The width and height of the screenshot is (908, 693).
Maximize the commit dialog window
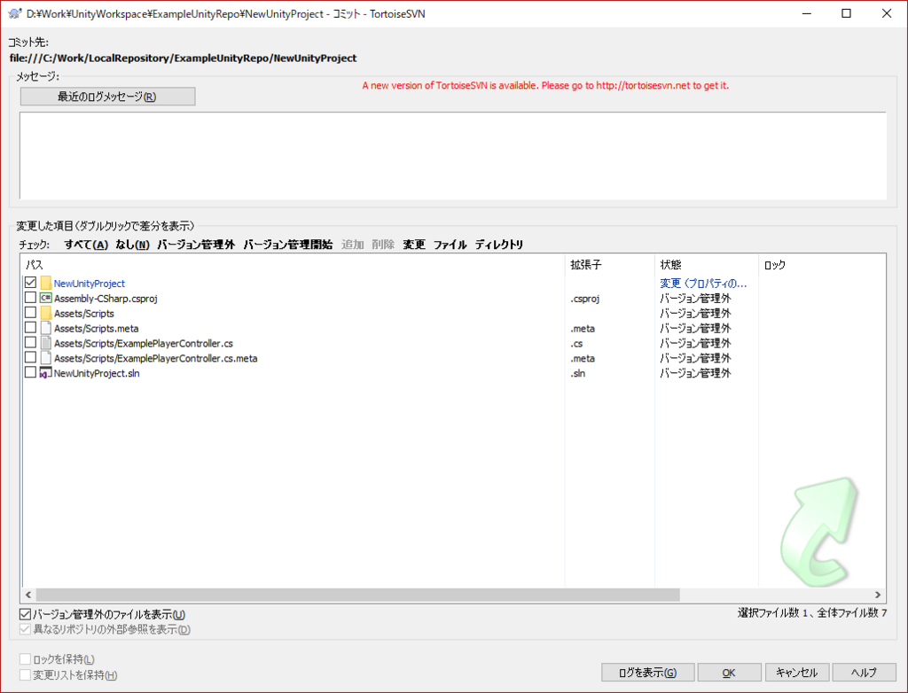[x=846, y=13]
